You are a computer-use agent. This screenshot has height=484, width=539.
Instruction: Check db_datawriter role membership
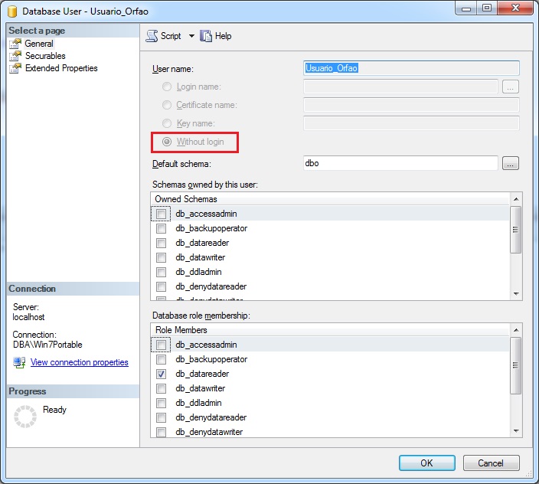[161, 388]
